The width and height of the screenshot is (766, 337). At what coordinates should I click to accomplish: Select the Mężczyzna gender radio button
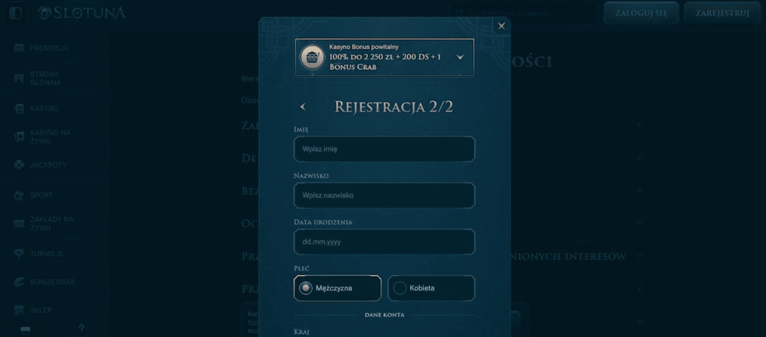pyautogui.click(x=305, y=288)
